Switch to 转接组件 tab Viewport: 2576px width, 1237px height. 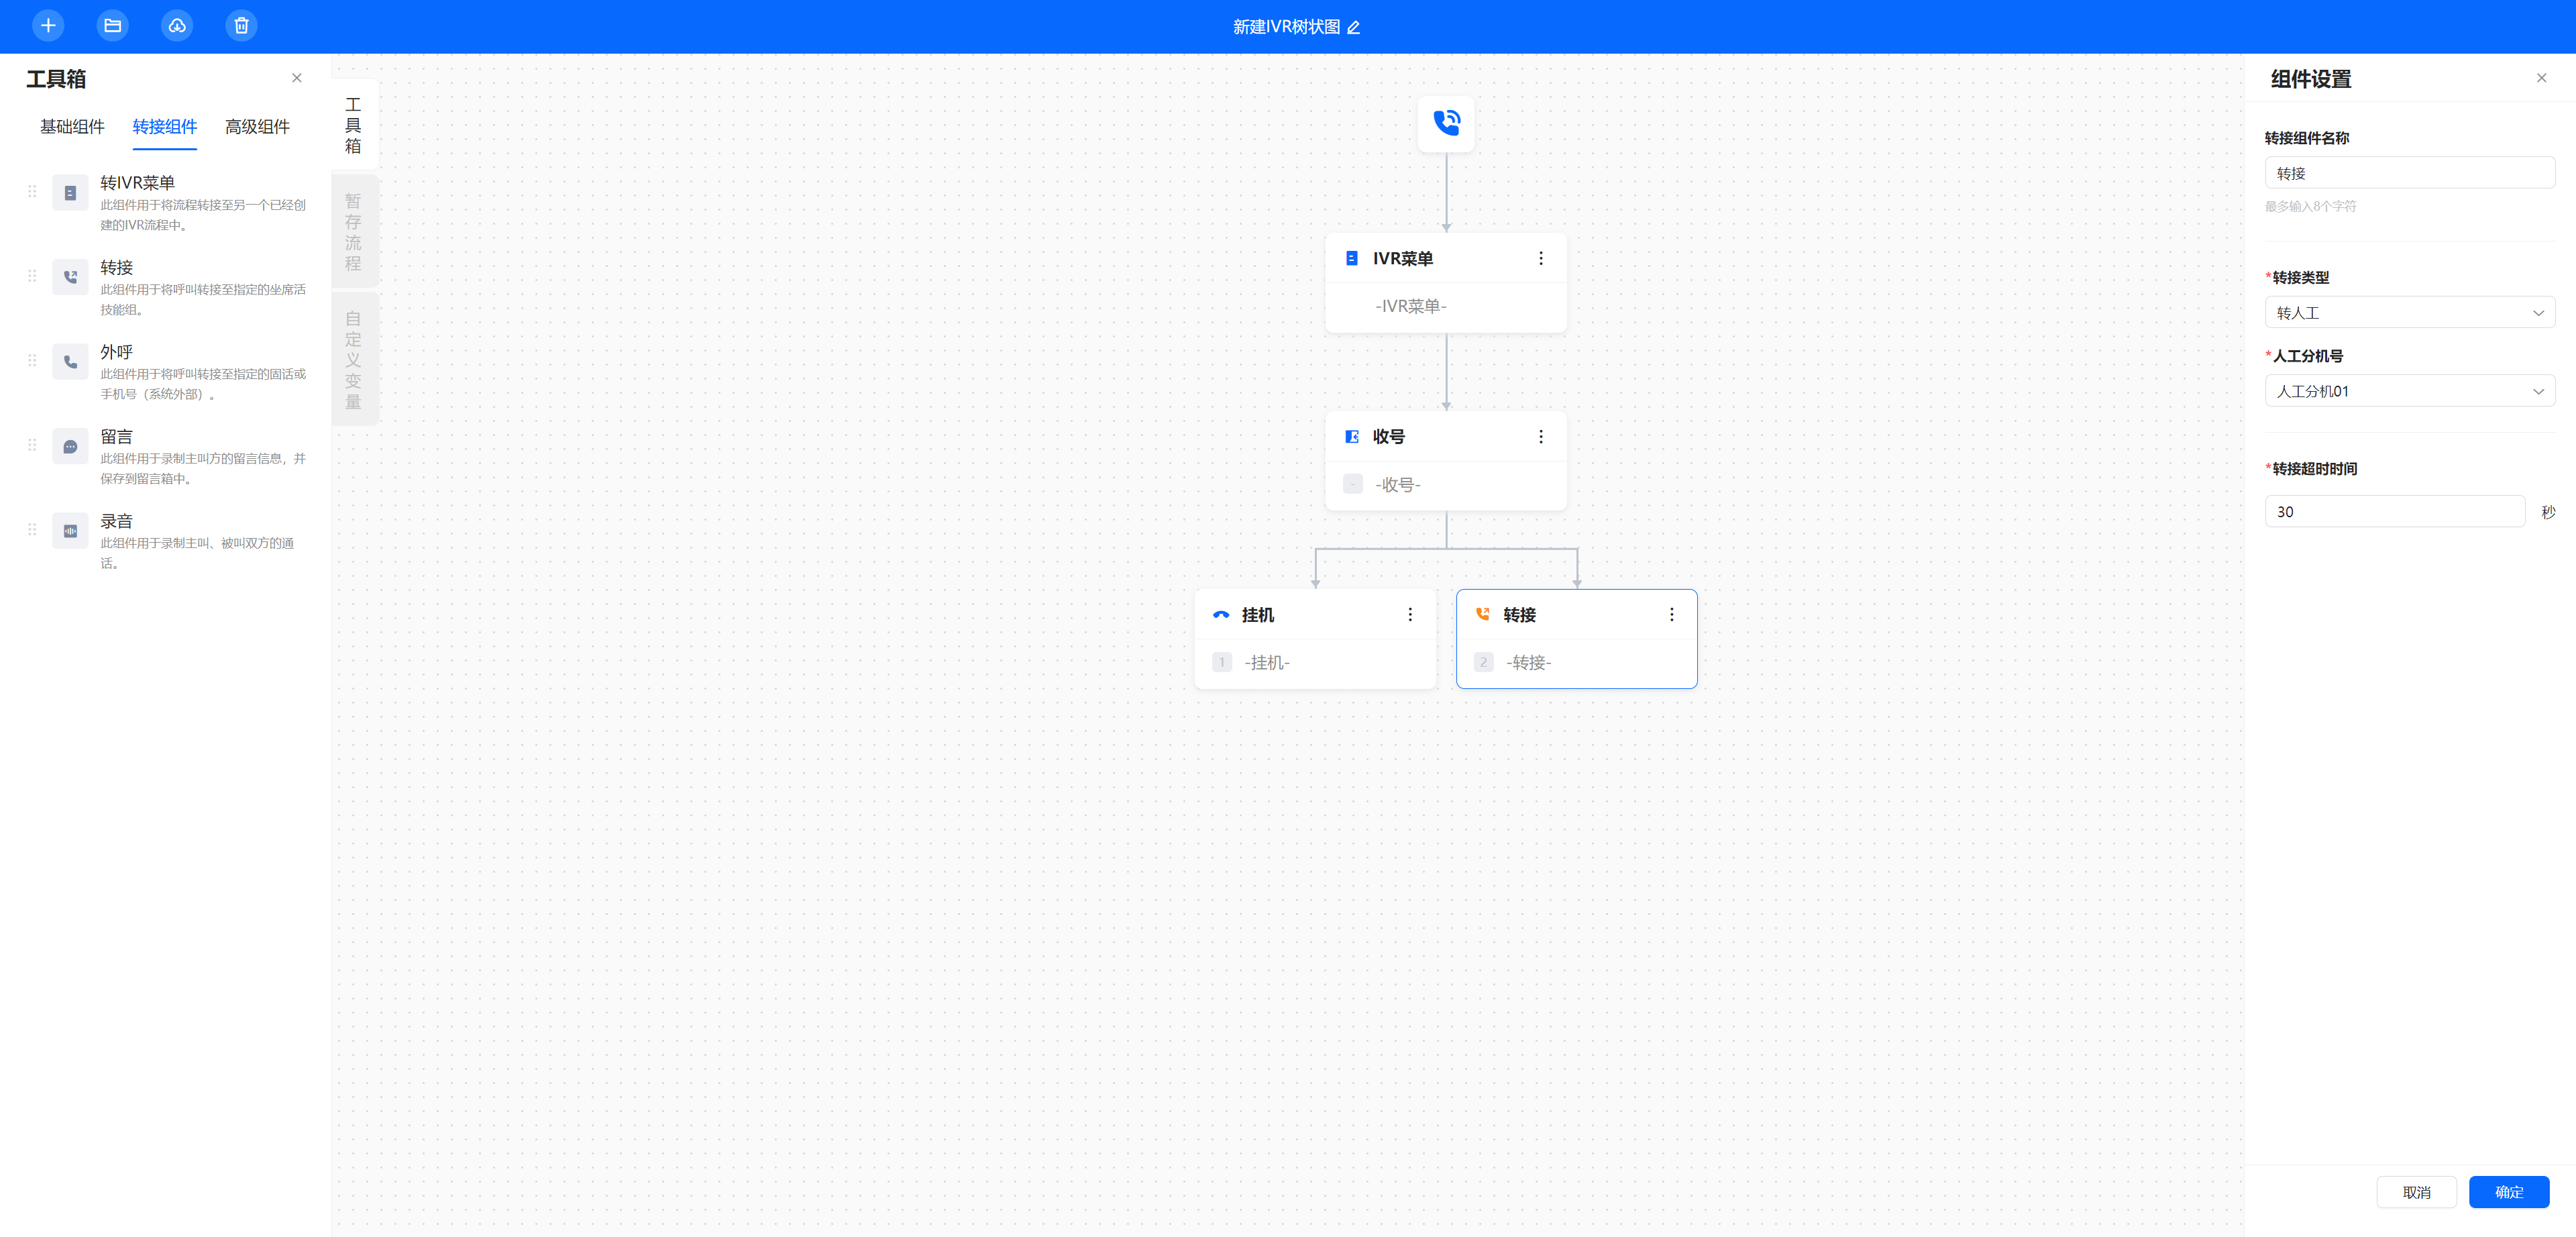pyautogui.click(x=165, y=127)
